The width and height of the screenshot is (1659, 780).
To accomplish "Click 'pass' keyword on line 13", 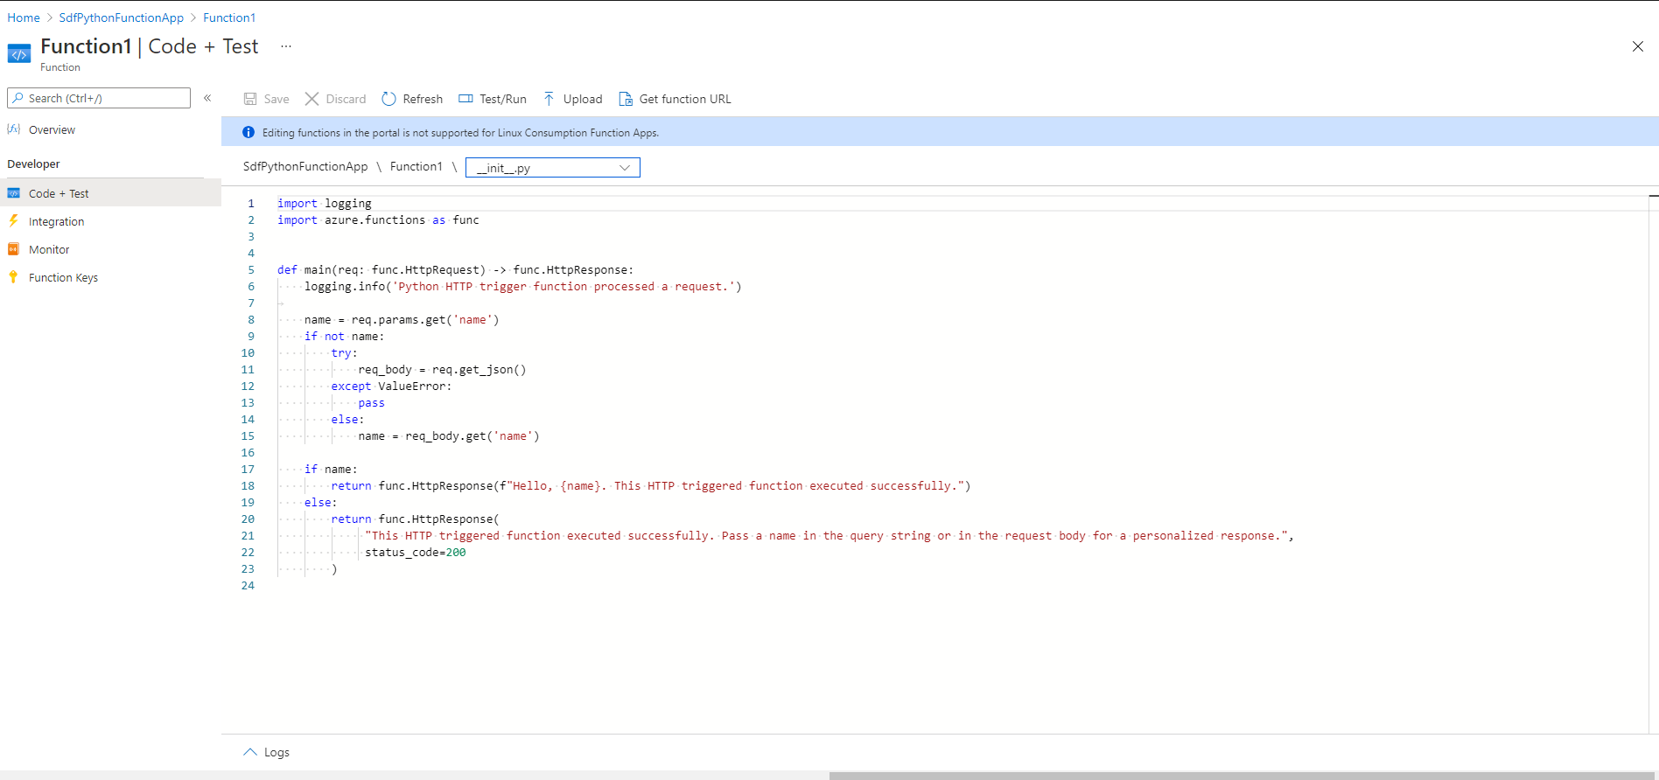I will (x=371, y=402).
